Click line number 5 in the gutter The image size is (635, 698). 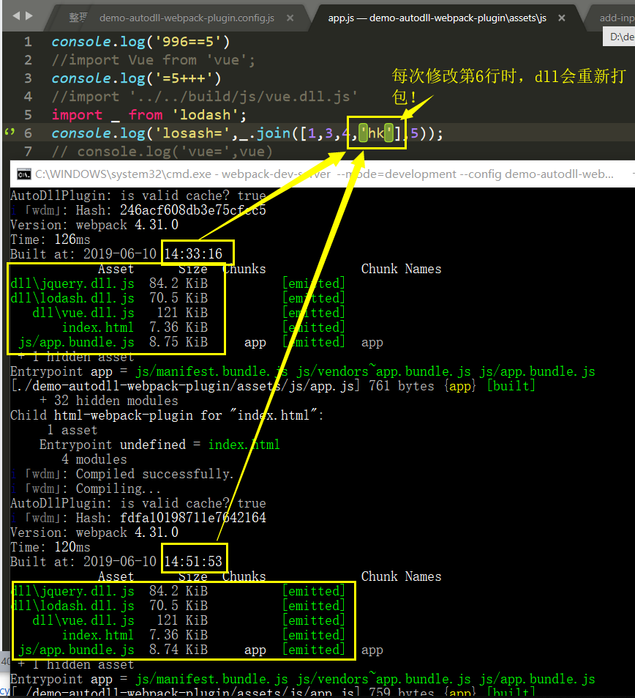pyautogui.click(x=28, y=115)
